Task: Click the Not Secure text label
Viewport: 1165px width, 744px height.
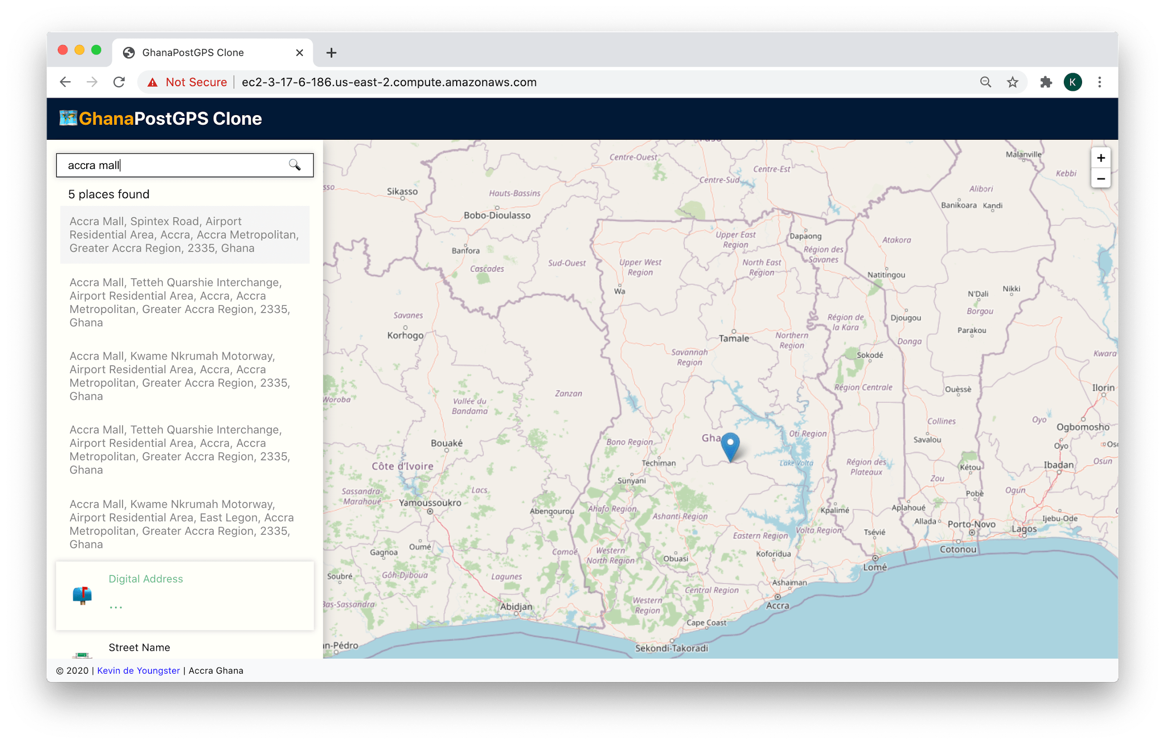Action: (x=196, y=82)
